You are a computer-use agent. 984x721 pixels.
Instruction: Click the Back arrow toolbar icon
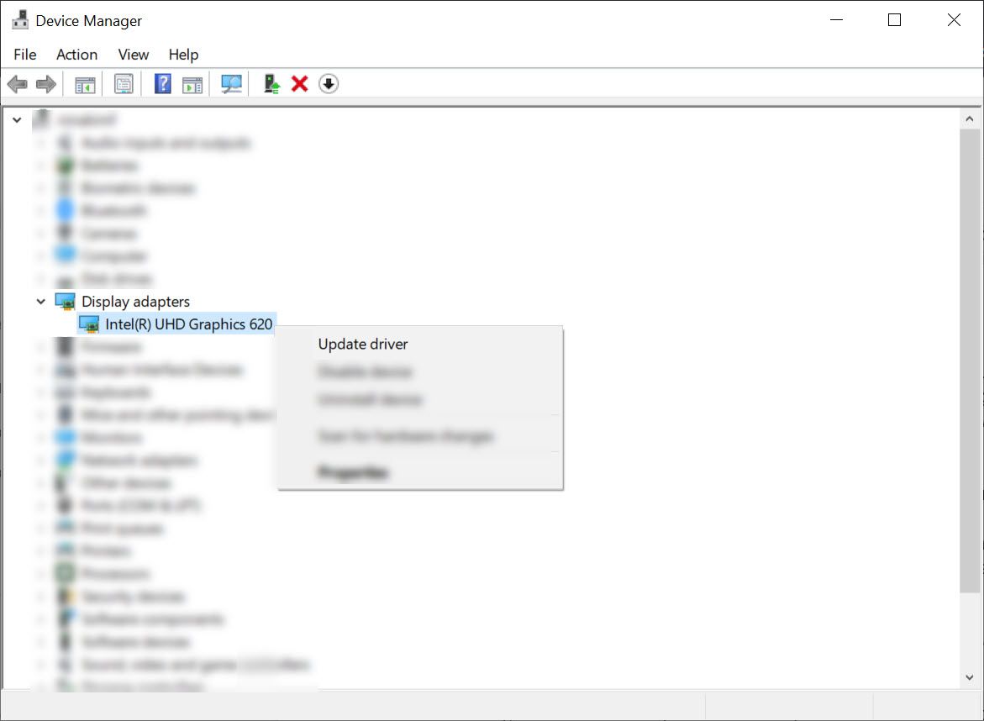[17, 83]
